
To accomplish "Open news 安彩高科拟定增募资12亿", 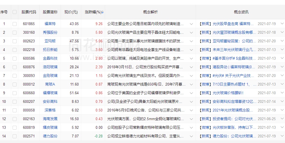I will coord(235,101).
